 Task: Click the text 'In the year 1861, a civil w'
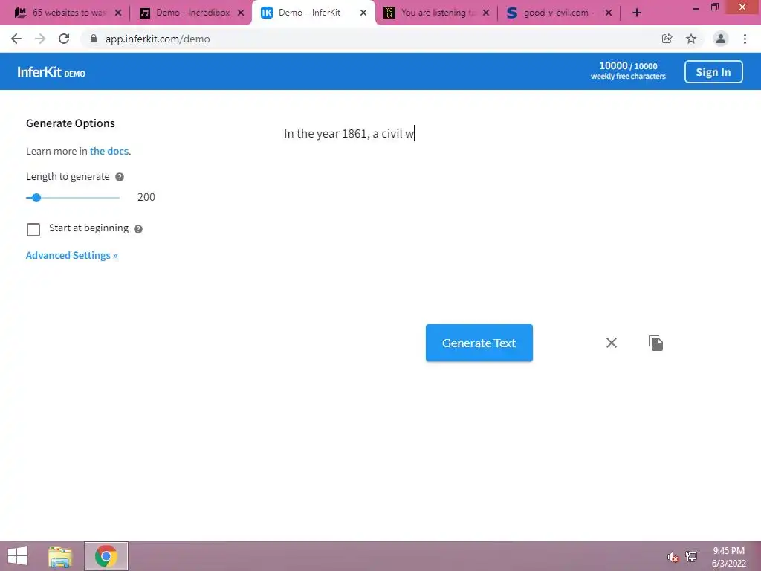pyautogui.click(x=349, y=134)
